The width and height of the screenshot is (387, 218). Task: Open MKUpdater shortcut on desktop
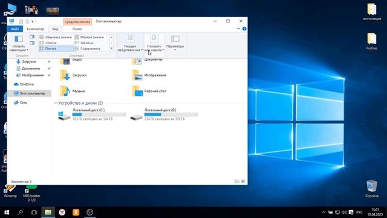31,193
